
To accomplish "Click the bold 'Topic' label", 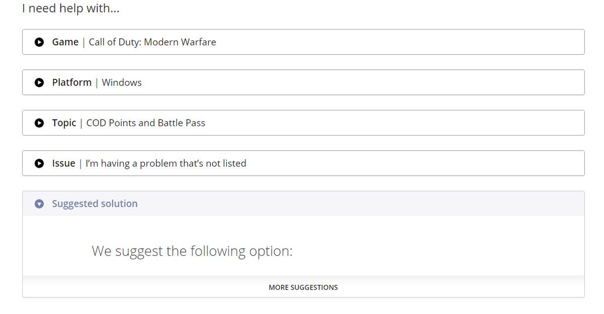I will coord(64,123).
